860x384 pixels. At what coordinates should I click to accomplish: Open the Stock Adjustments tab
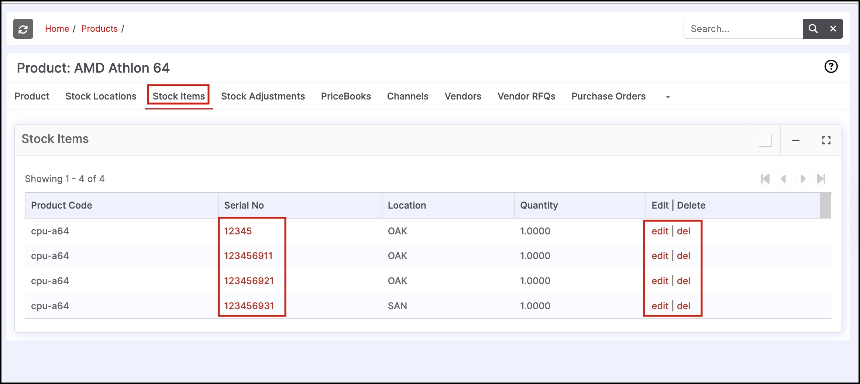coord(263,96)
